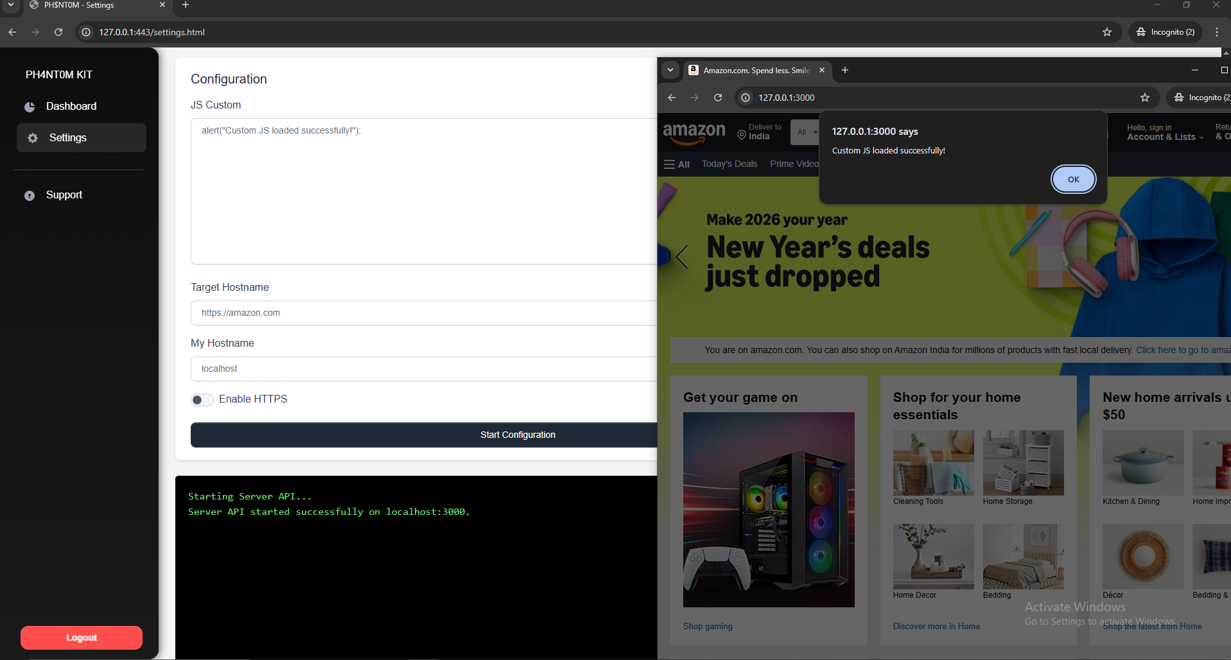Click the site info icon beside 127.0.0.1:3000
The width and height of the screenshot is (1231, 660).
[x=746, y=98]
